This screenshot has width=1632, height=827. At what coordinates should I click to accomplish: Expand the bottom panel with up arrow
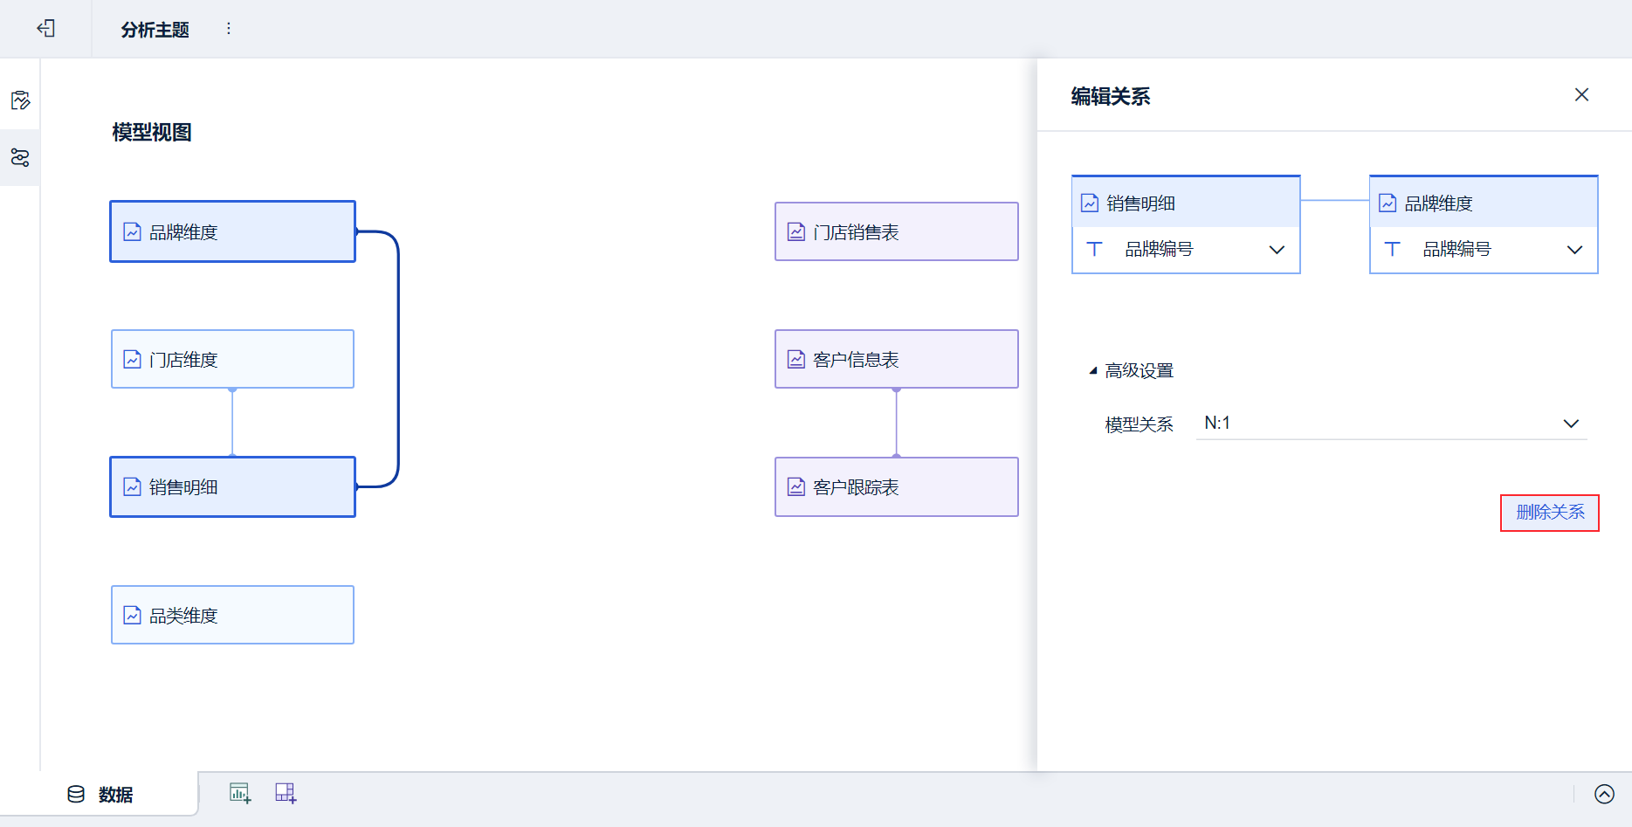pos(1604,794)
